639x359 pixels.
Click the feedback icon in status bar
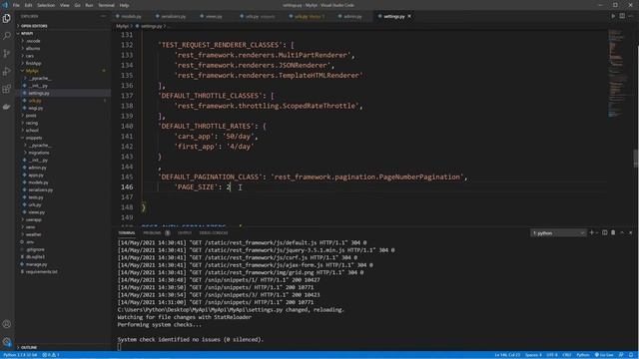pos(621,355)
